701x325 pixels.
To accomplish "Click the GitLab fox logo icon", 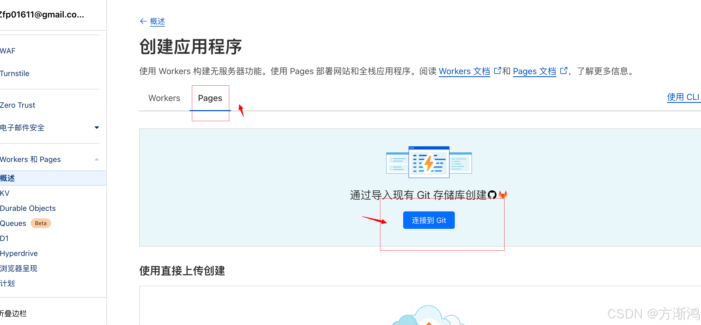I will point(503,195).
